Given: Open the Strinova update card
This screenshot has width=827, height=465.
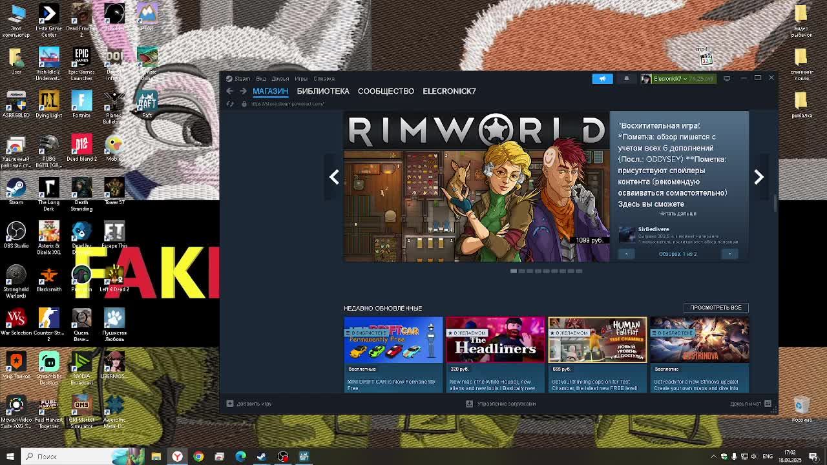Looking at the screenshot, I should point(699,354).
